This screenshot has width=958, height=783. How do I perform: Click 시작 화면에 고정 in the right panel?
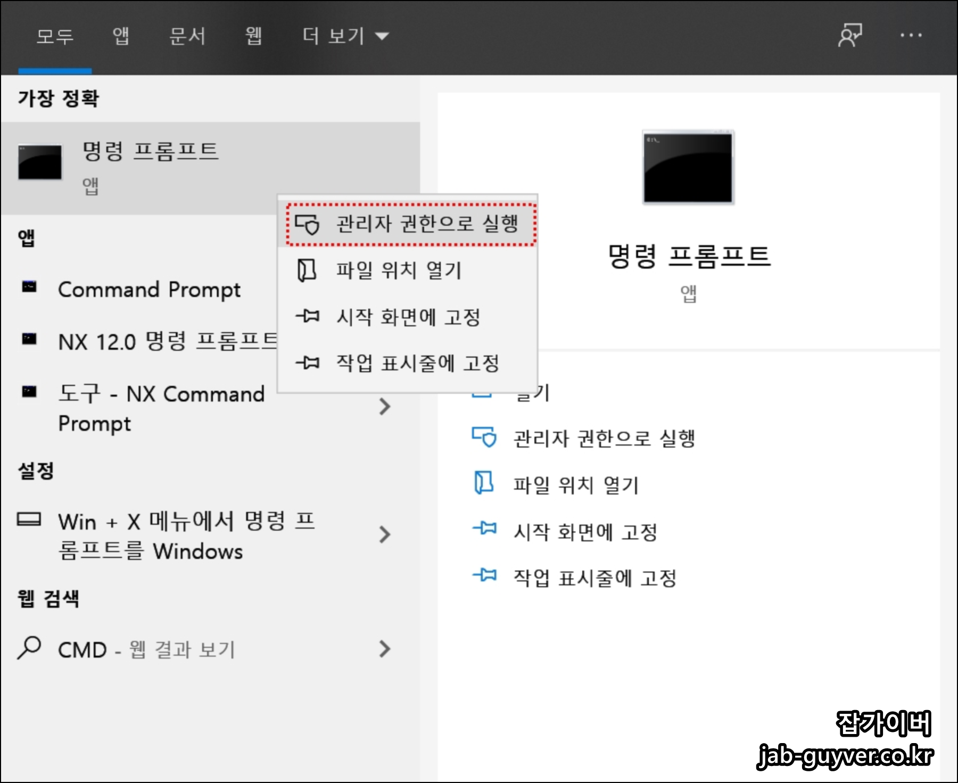(584, 531)
